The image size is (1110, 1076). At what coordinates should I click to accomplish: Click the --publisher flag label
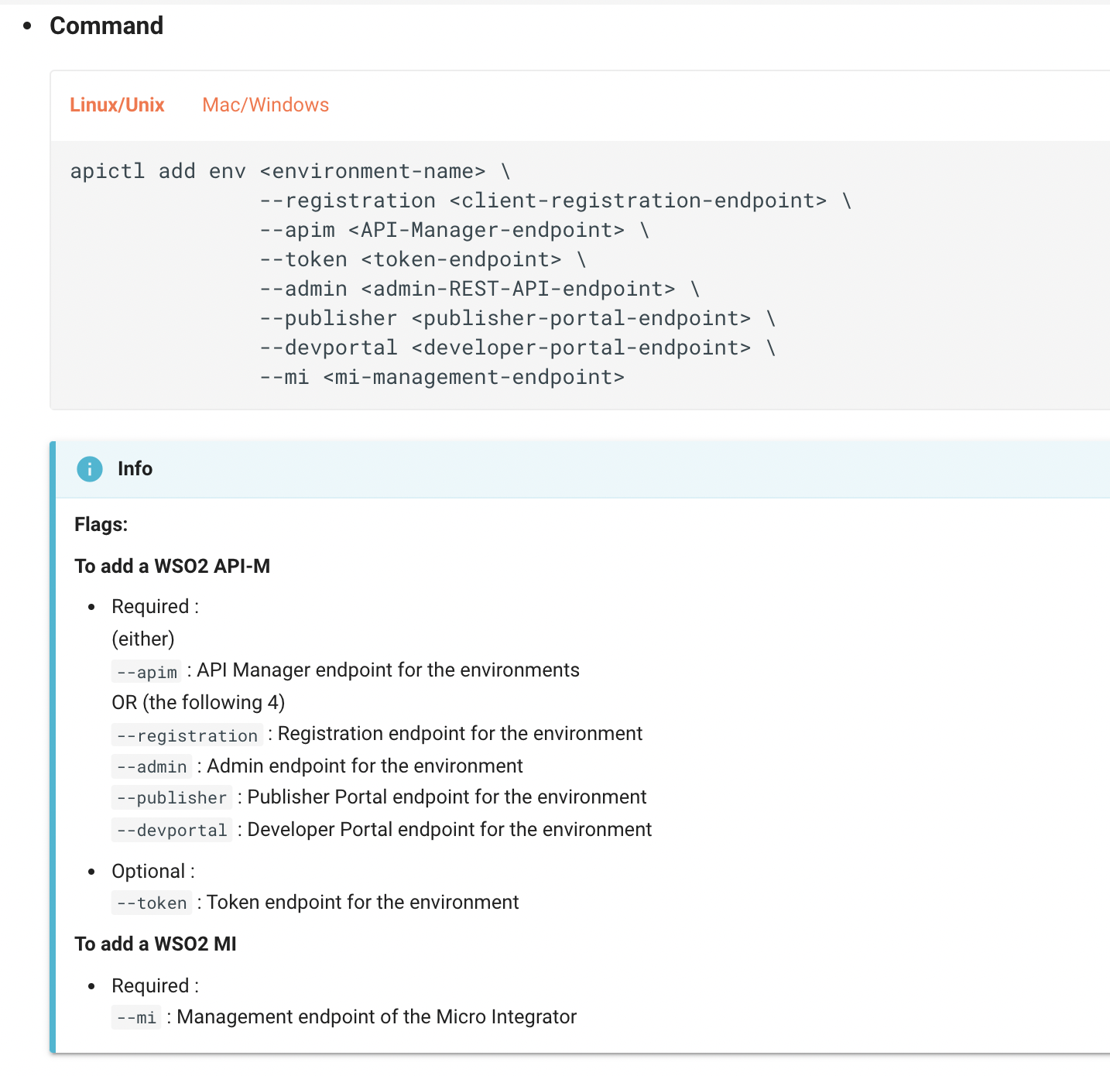tap(172, 798)
